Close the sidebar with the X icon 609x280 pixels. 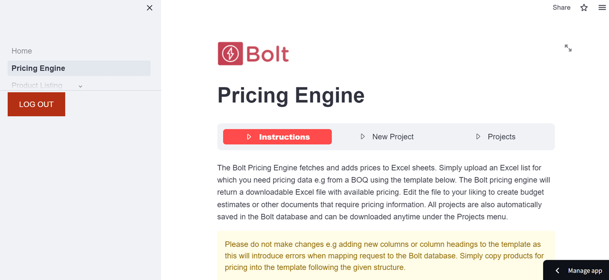(150, 7)
